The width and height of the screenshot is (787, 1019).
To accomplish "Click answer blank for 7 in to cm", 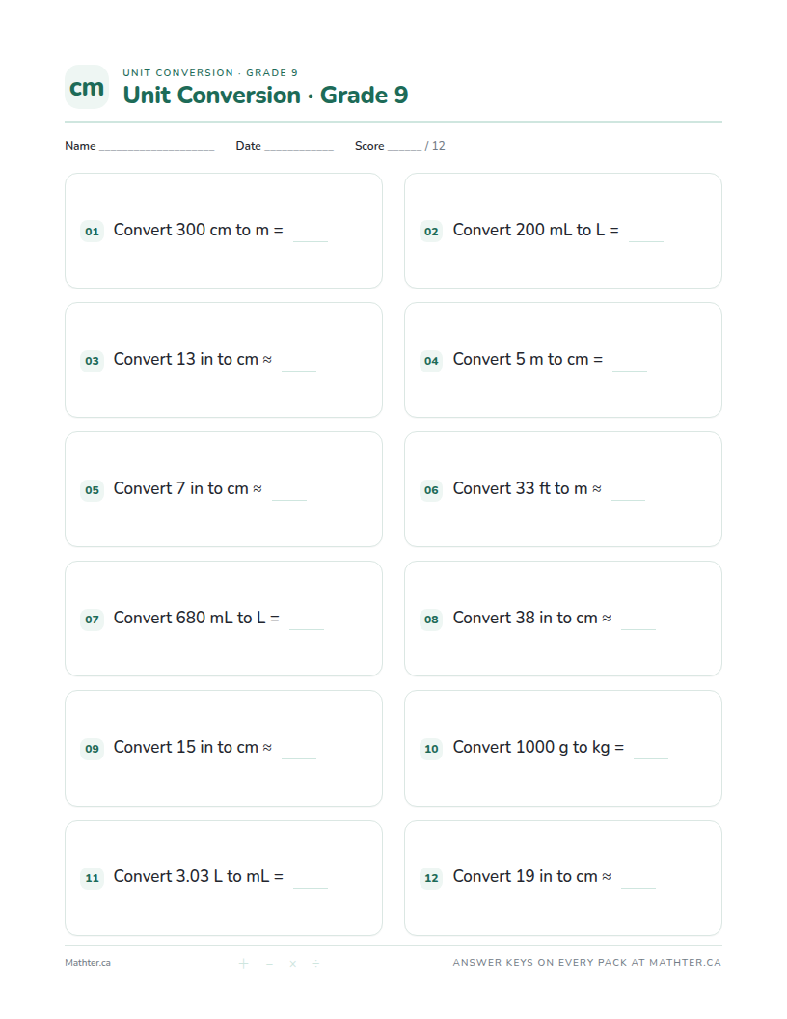I will (x=289, y=499).
